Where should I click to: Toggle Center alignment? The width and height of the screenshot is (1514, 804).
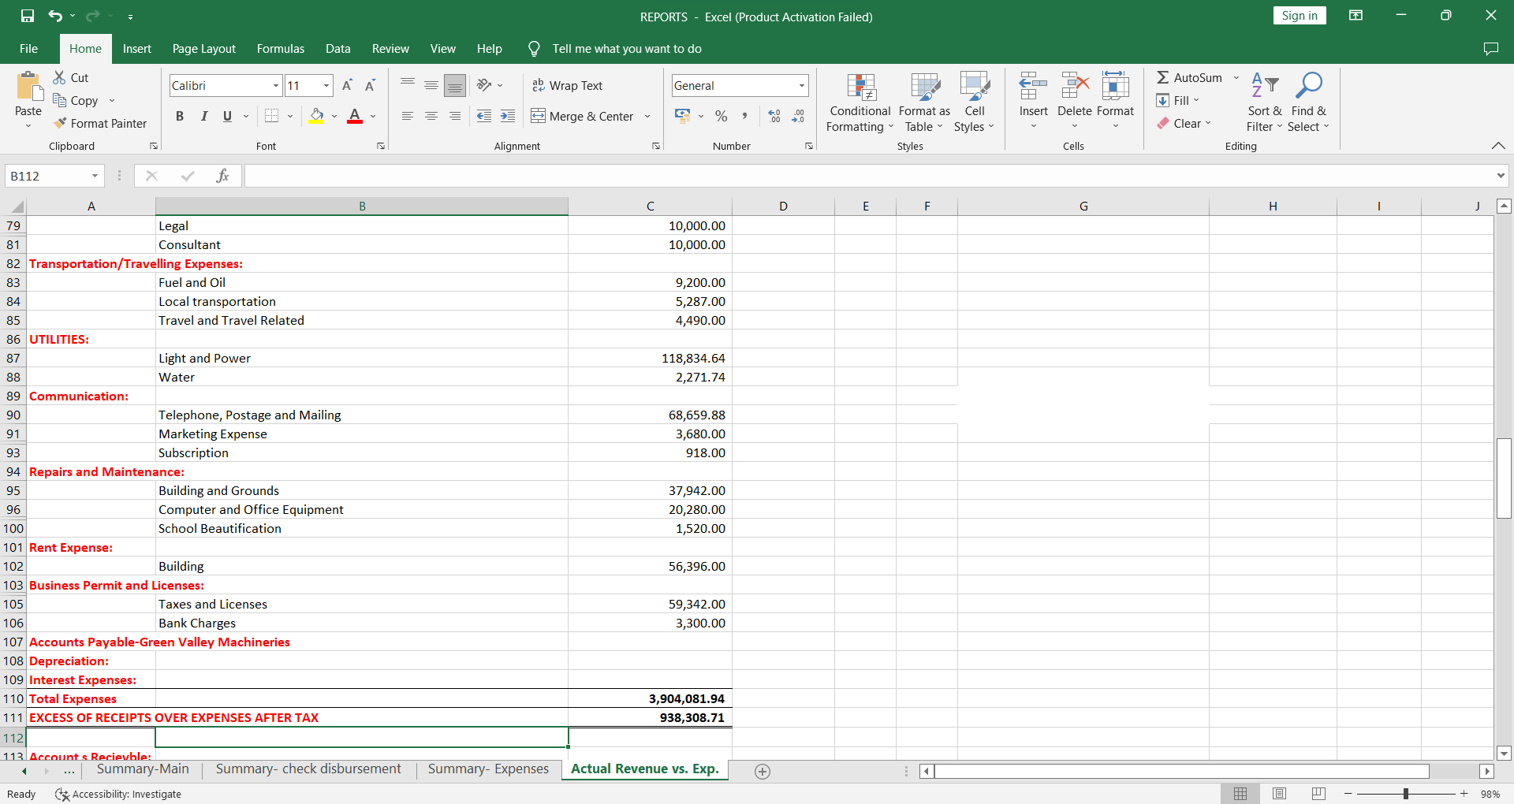431,116
